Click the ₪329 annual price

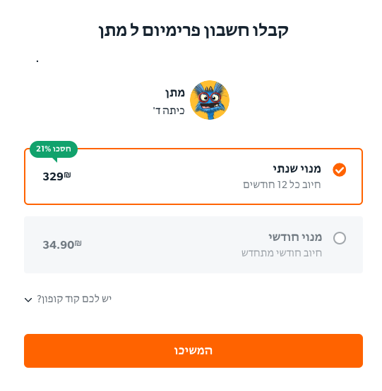[56, 176]
